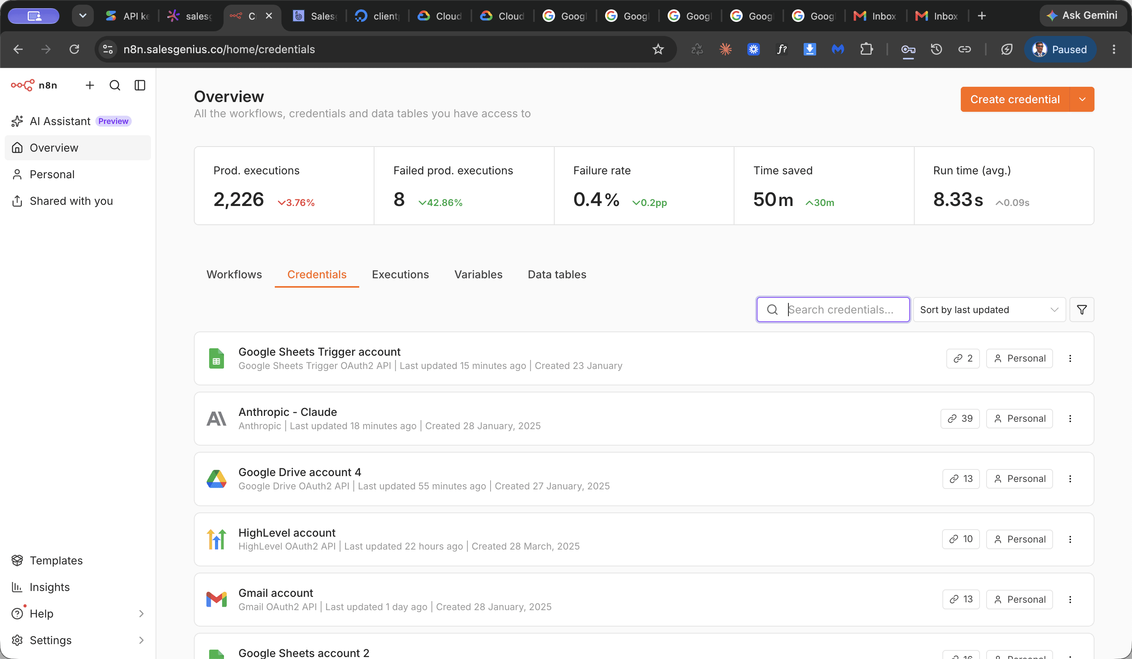1132x659 pixels.
Task: Click the password manager key icon
Action: pos(908,49)
